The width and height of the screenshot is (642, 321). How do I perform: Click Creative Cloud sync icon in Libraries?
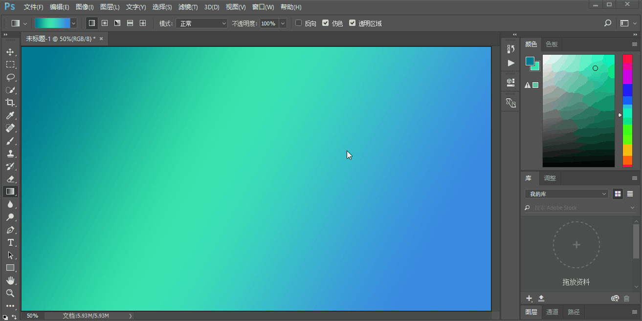point(615,298)
